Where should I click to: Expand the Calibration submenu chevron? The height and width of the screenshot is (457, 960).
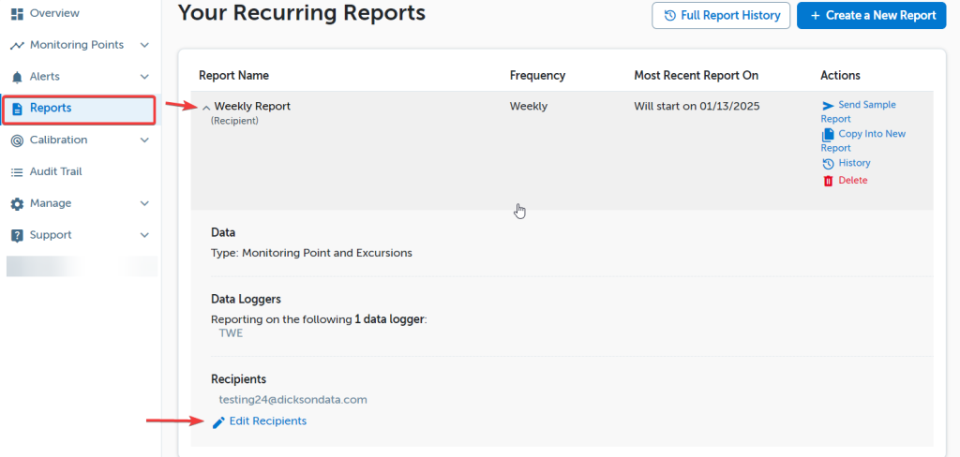pos(144,140)
